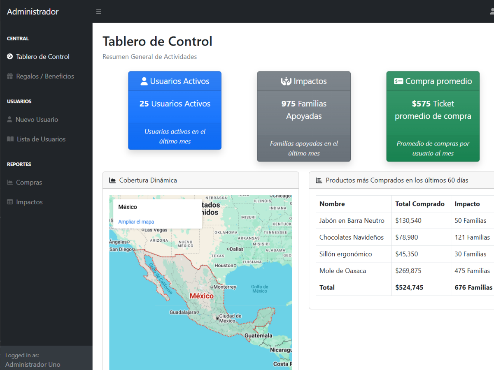Select the Compra promedio green card
The image size is (494, 370).
433,116
